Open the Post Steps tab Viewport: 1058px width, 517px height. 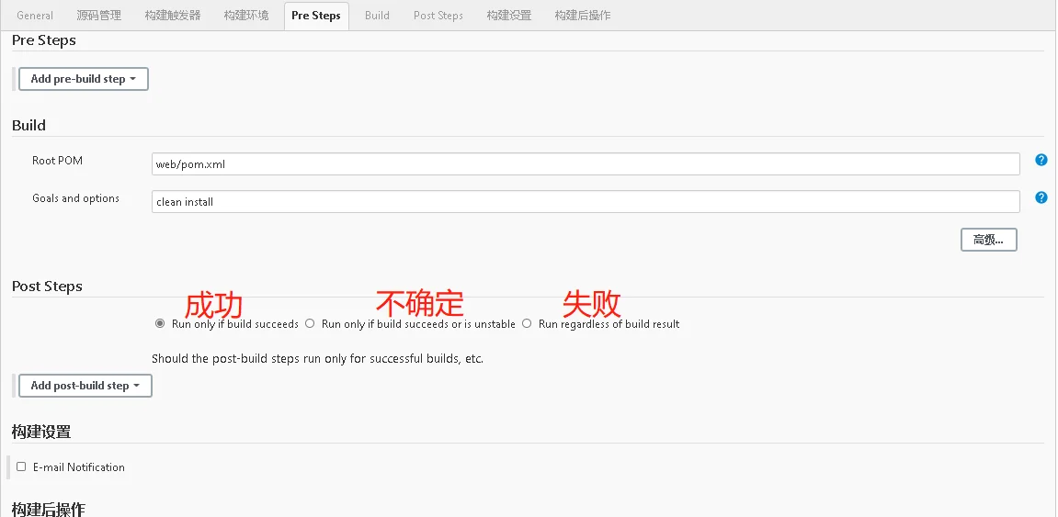[x=438, y=15]
